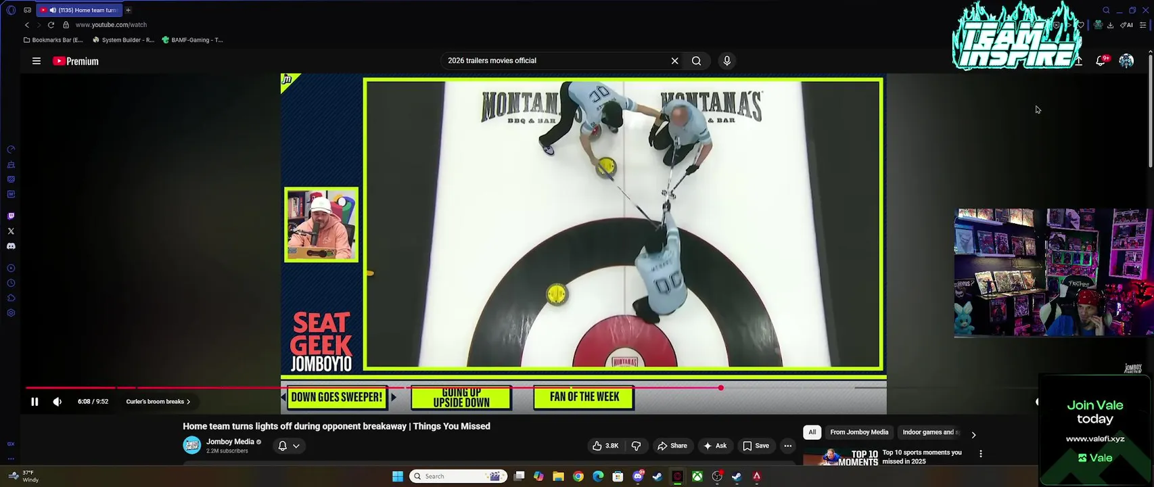Mute the video volume

pos(57,402)
